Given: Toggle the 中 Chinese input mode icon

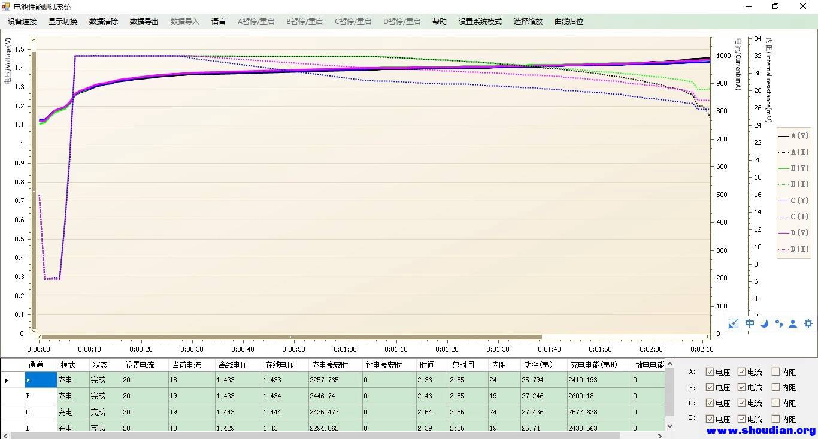Looking at the screenshot, I should tap(750, 323).
